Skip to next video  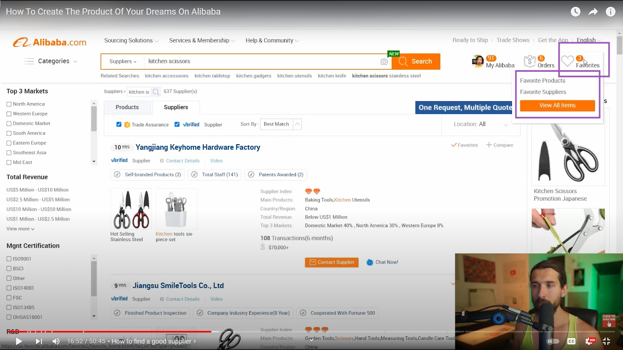click(x=39, y=341)
